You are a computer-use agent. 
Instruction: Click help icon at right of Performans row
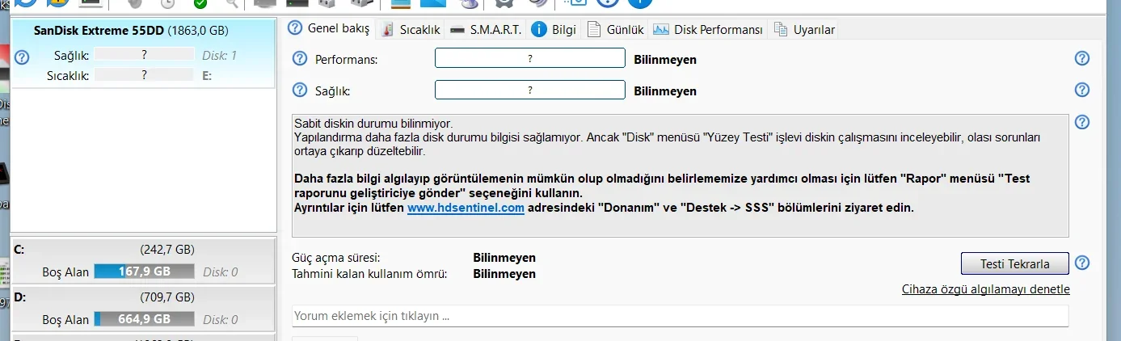(1082, 58)
